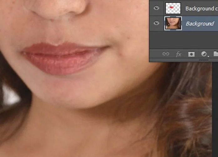Add a layer mask
This screenshot has height=157, width=218.
(191, 54)
